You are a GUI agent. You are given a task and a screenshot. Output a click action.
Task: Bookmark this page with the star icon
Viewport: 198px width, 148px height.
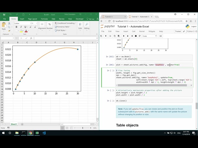[187, 21]
